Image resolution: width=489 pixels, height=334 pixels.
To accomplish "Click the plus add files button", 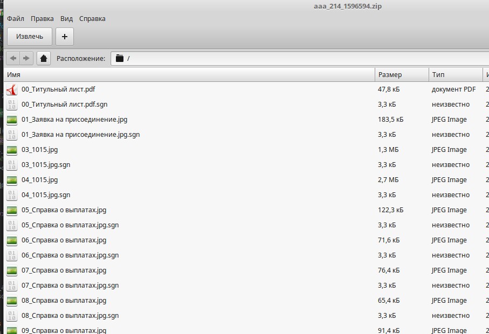I will pos(65,37).
